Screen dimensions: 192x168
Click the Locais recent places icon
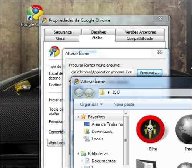point(87,139)
